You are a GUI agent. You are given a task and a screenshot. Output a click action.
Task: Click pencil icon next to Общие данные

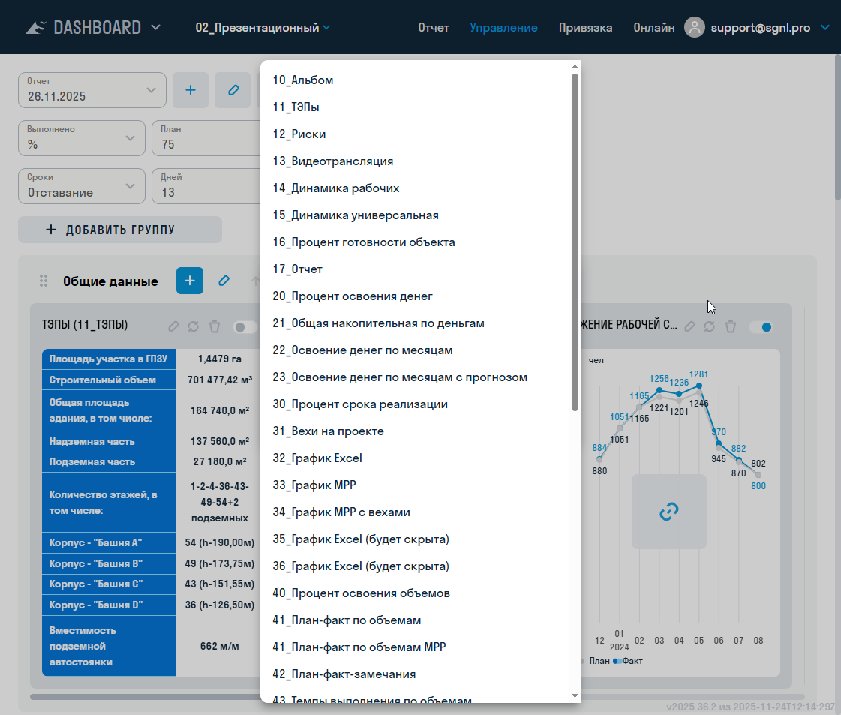click(x=224, y=281)
